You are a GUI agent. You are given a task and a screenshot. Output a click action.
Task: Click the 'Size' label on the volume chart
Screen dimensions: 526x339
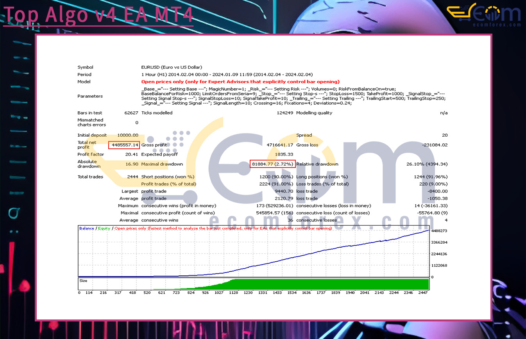[x=83, y=280]
